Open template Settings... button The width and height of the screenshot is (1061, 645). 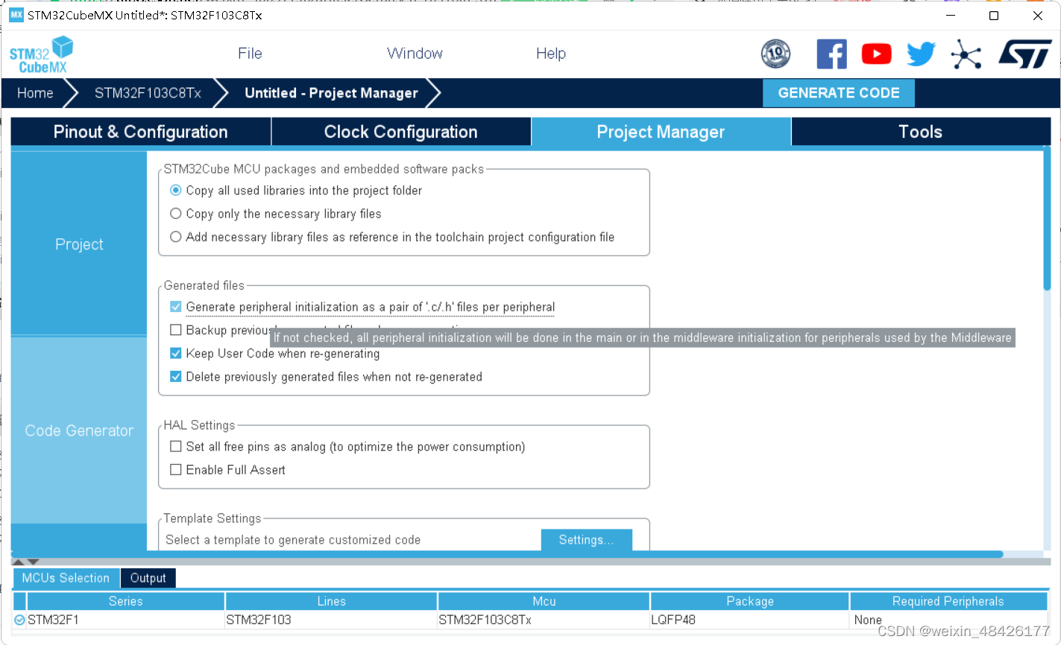(586, 540)
